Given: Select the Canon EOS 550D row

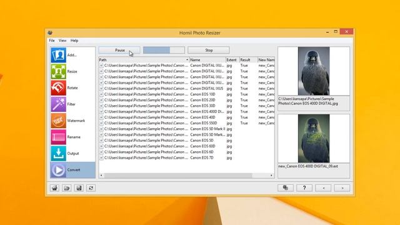Looking at the screenshot, I should [187, 123].
